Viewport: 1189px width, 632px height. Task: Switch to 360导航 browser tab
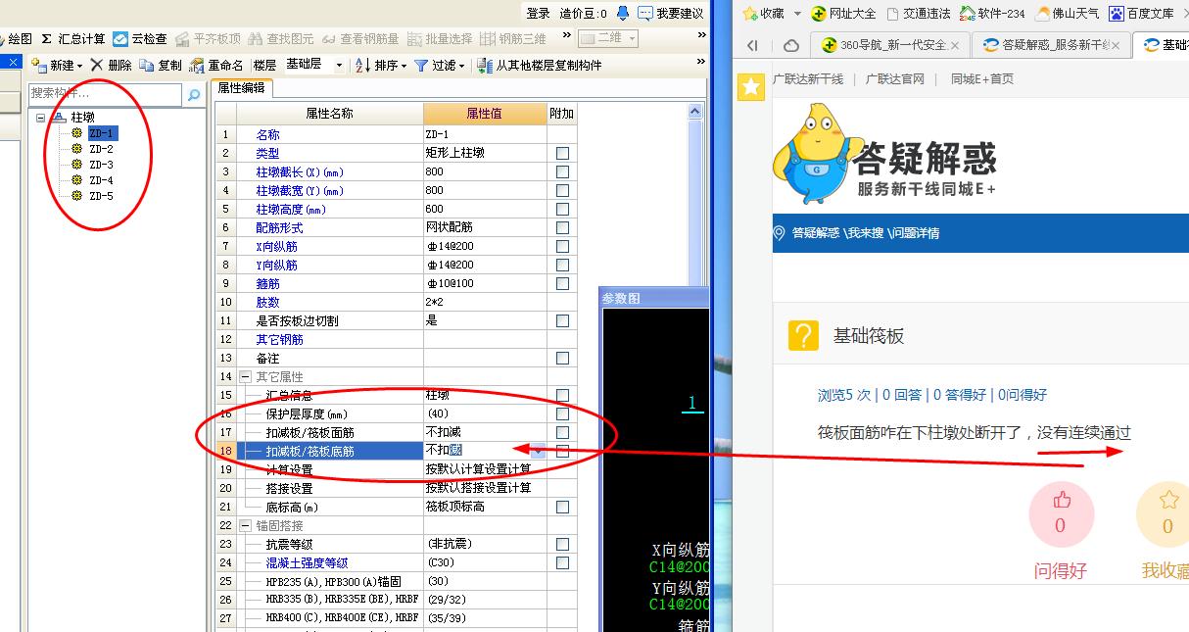(x=889, y=45)
